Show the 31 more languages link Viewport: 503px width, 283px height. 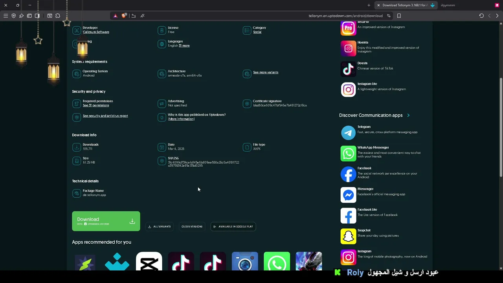184,46
